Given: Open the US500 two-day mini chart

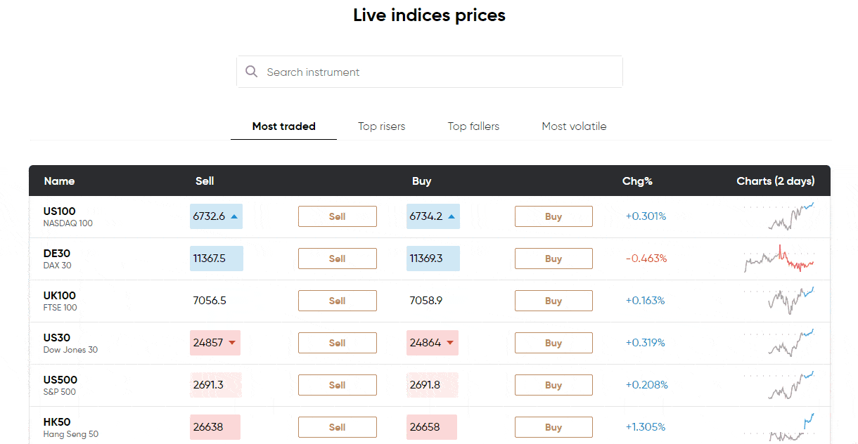Looking at the screenshot, I should (x=780, y=385).
